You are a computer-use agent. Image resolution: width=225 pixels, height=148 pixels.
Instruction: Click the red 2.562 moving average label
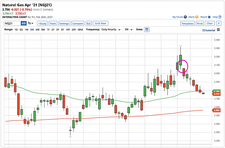[216, 110]
